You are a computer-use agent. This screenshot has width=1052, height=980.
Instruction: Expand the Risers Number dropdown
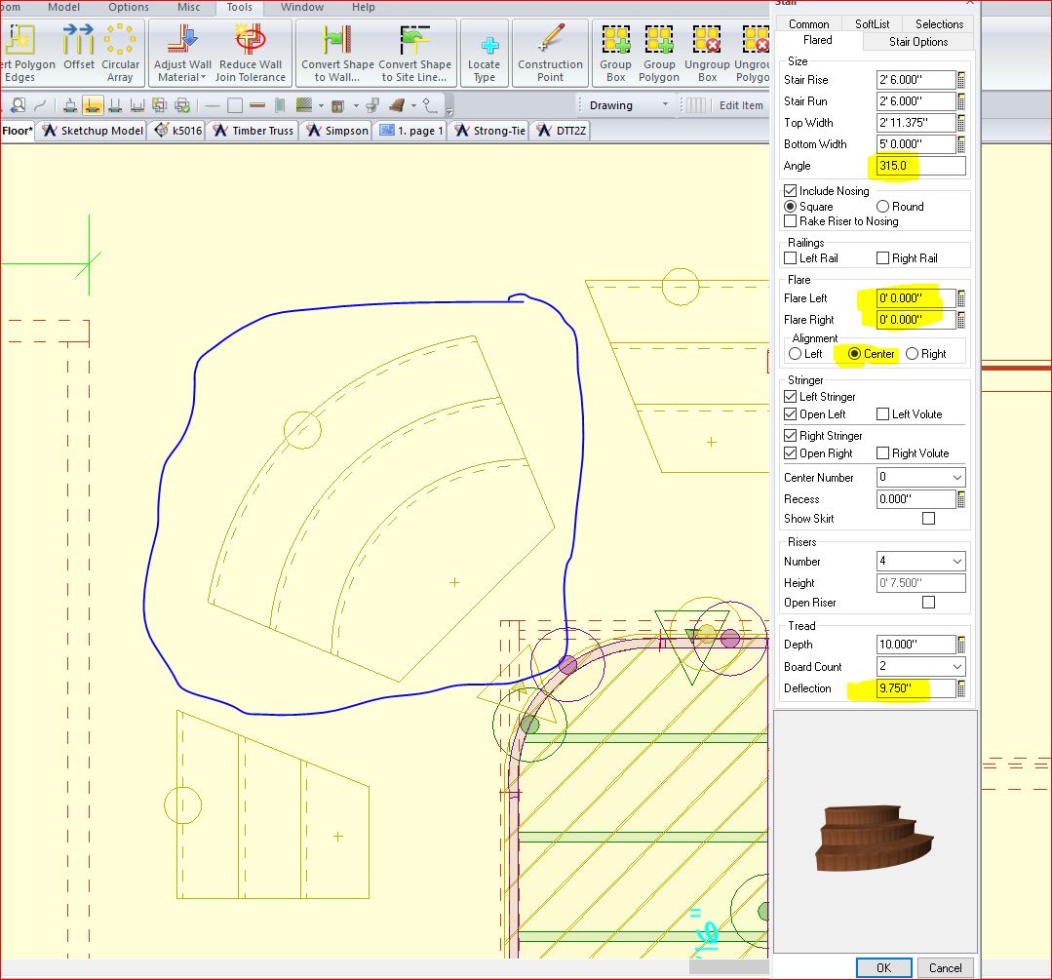956,562
